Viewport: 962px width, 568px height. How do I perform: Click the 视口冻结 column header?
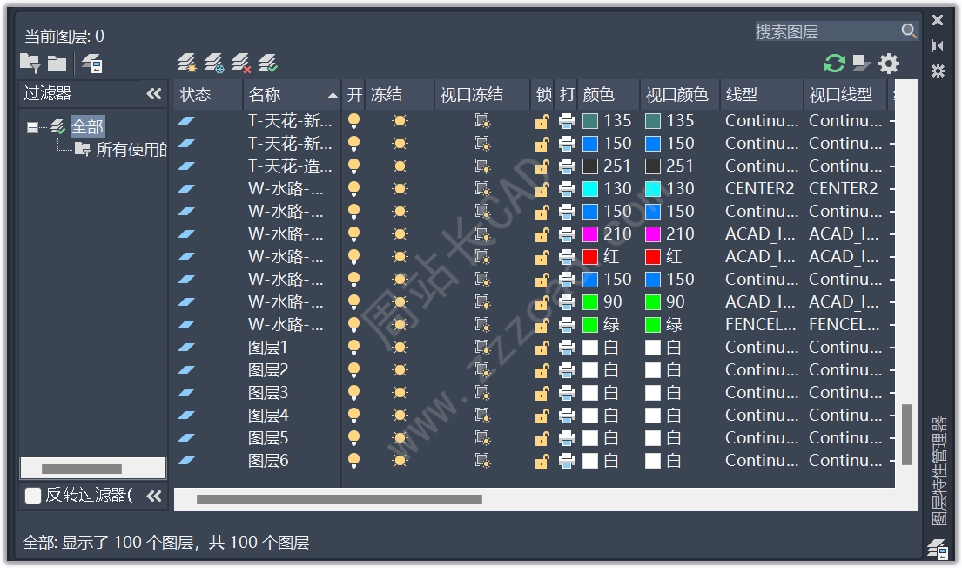482,95
